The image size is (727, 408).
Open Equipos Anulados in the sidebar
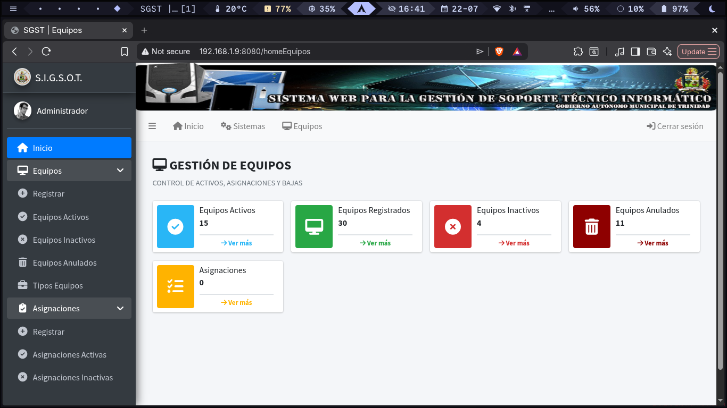69,262
